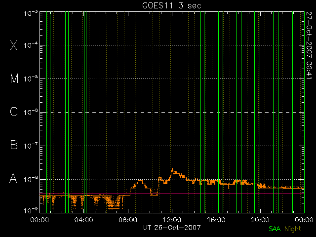Click the C flare class label
Viewport: 316px width, 237px height.
pyautogui.click(x=14, y=112)
